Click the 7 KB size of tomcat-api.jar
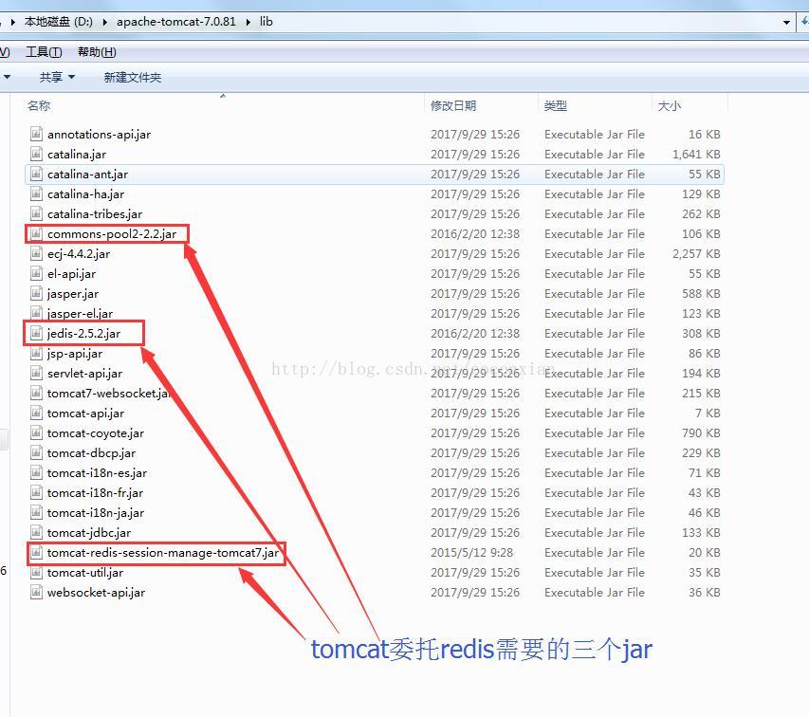809x717 pixels. [708, 414]
